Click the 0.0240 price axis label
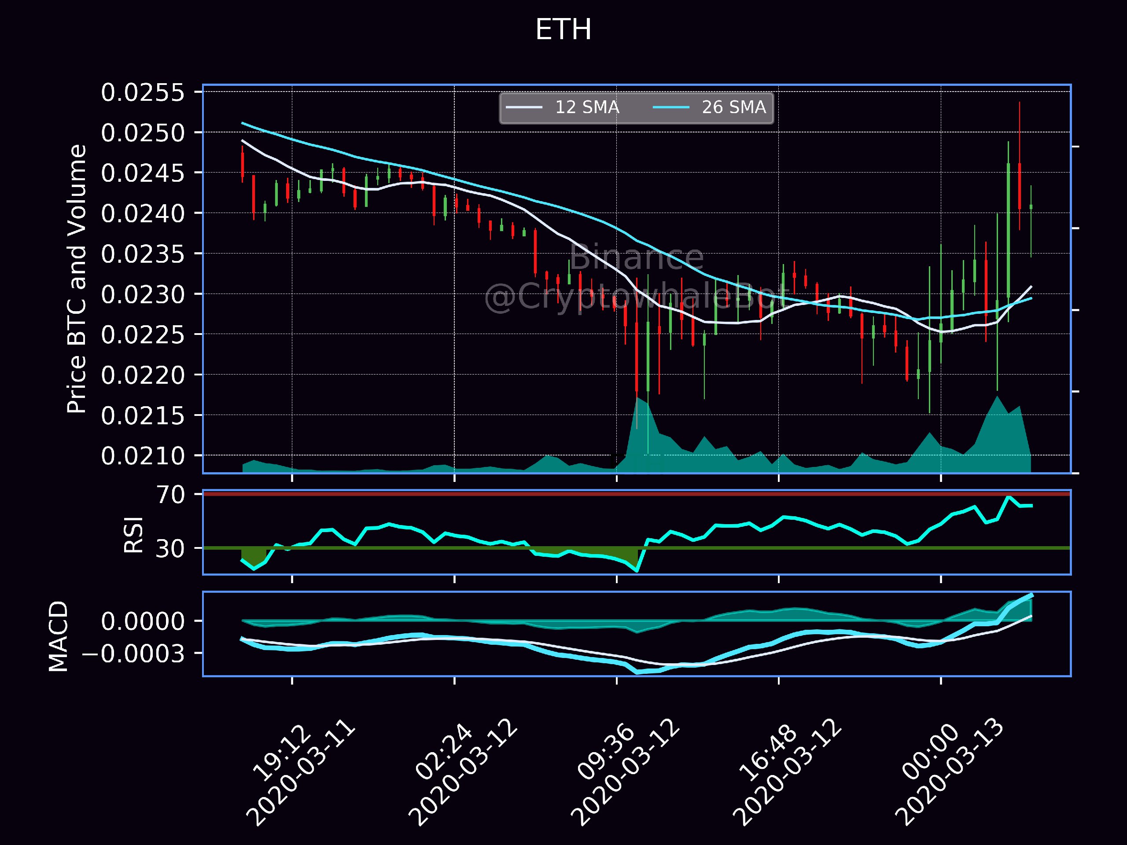Screen dimensions: 1127x845 143,213
